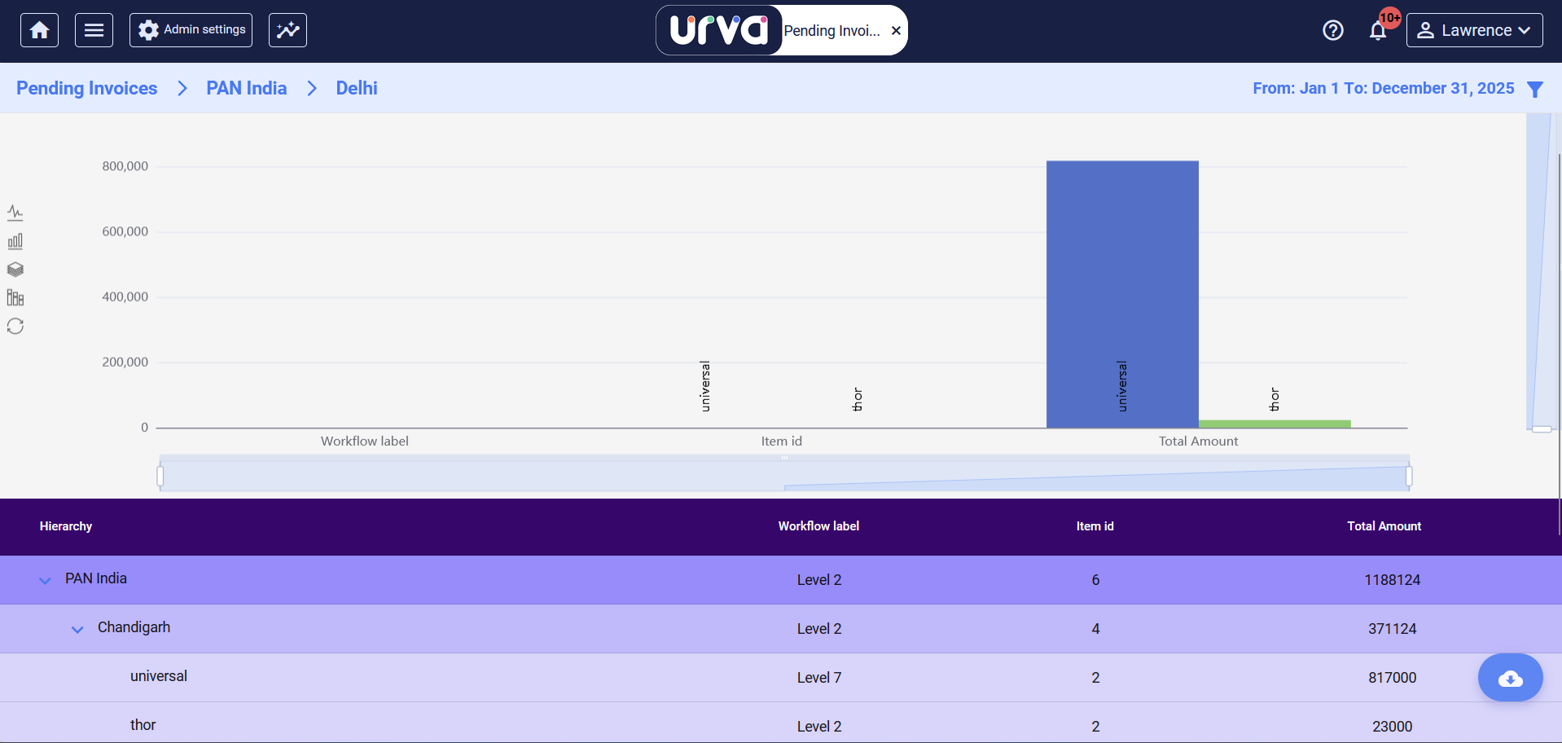
Task: Restore chart with the refresh icon
Action: pyautogui.click(x=15, y=326)
